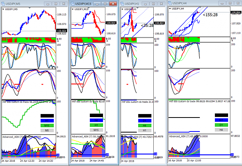
Task: Maximize the USDJPY,M15 window
Action: point(105,4)
